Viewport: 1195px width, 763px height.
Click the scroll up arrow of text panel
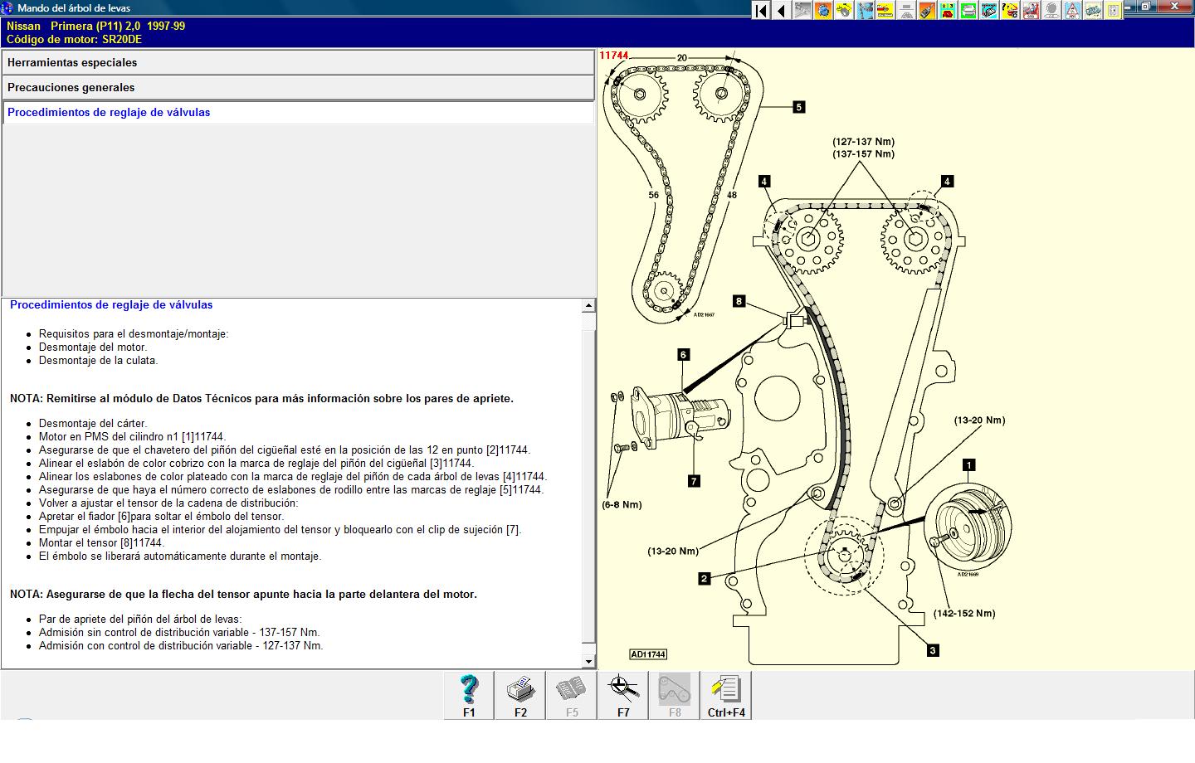pyautogui.click(x=588, y=306)
